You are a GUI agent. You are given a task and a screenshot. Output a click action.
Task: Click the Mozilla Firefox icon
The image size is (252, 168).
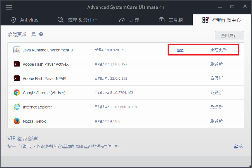click(x=17, y=121)
